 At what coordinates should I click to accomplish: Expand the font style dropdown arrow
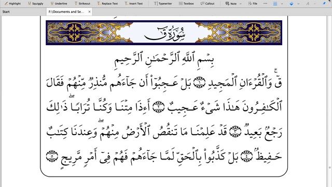[x=315, y=4]
